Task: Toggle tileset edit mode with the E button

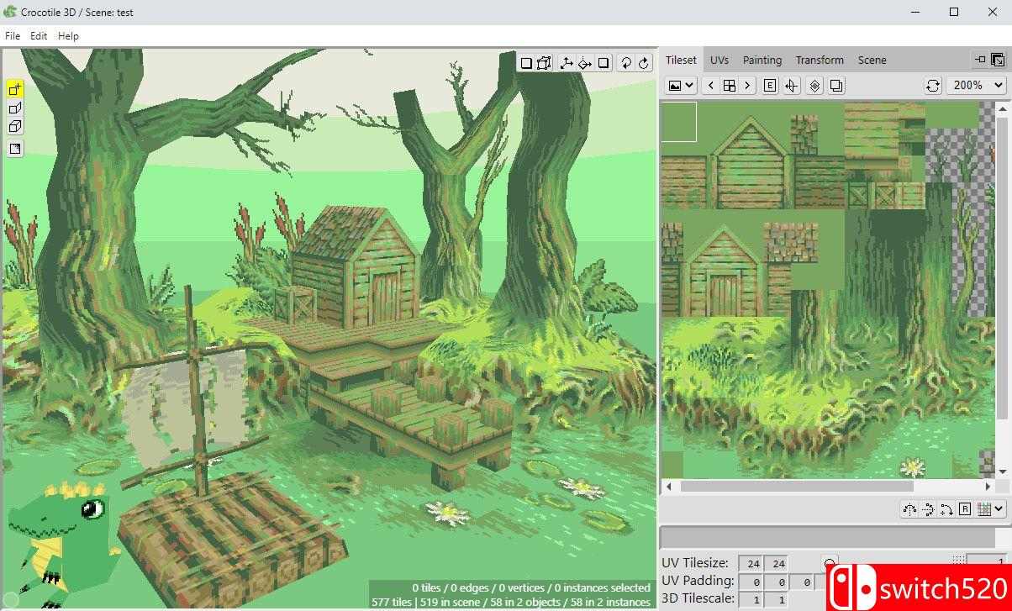Action: 770,85
